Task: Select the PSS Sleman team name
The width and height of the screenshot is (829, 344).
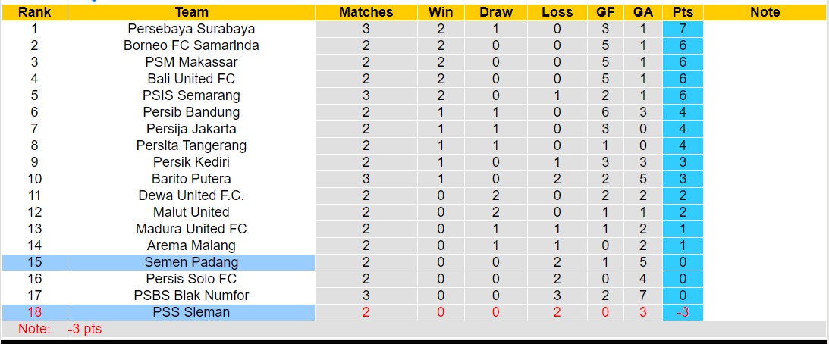Action: [x=191, y=312]
